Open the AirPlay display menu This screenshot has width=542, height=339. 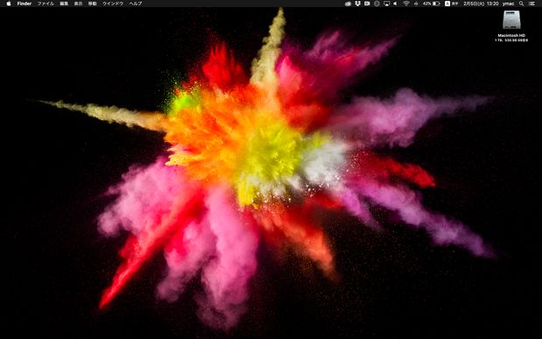[x=386, y=4]
